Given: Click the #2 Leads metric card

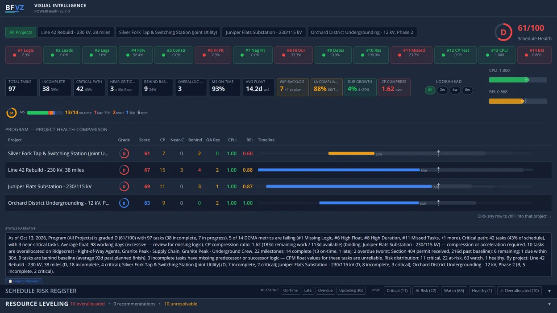Looking at the screenshot, I should [61, 55].
